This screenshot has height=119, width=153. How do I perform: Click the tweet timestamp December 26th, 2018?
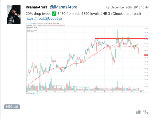click(130, 7)
